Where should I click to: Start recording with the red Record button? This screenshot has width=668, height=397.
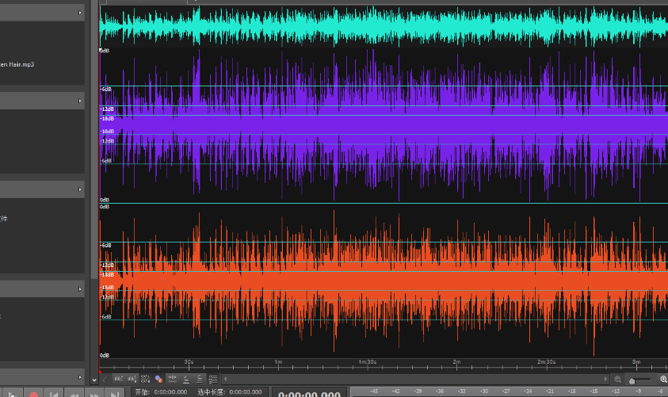33,394
